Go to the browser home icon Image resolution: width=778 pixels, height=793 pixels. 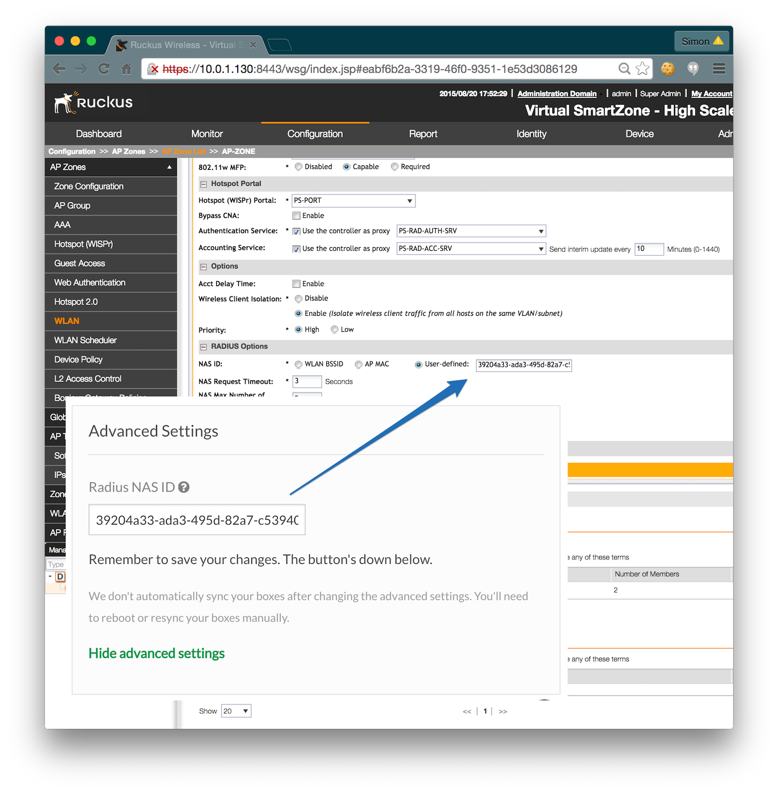[126, 69]
